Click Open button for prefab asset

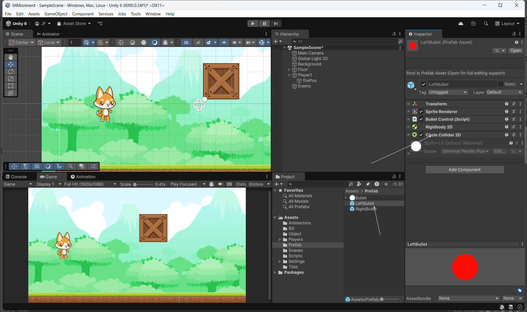(x=515, y=50)
